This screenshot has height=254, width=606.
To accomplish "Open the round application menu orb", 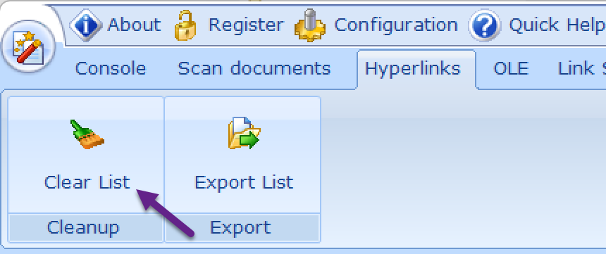I will click(29, 46).
